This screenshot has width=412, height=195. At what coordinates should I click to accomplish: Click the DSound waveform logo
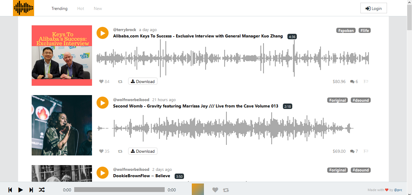click(24, 8)
